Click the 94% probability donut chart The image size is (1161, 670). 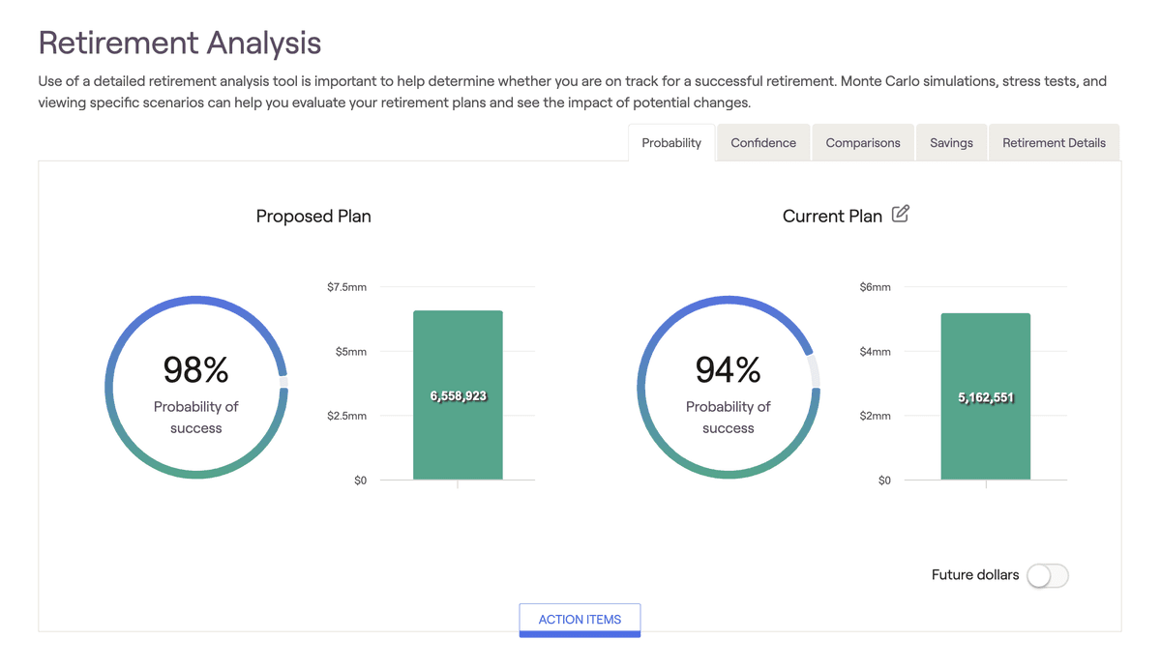click(729, 386)
